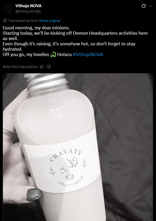This screenshot has width=156, height=221.
Task: Click the Translated by Grok text
Action: click(x=23, y=21)
